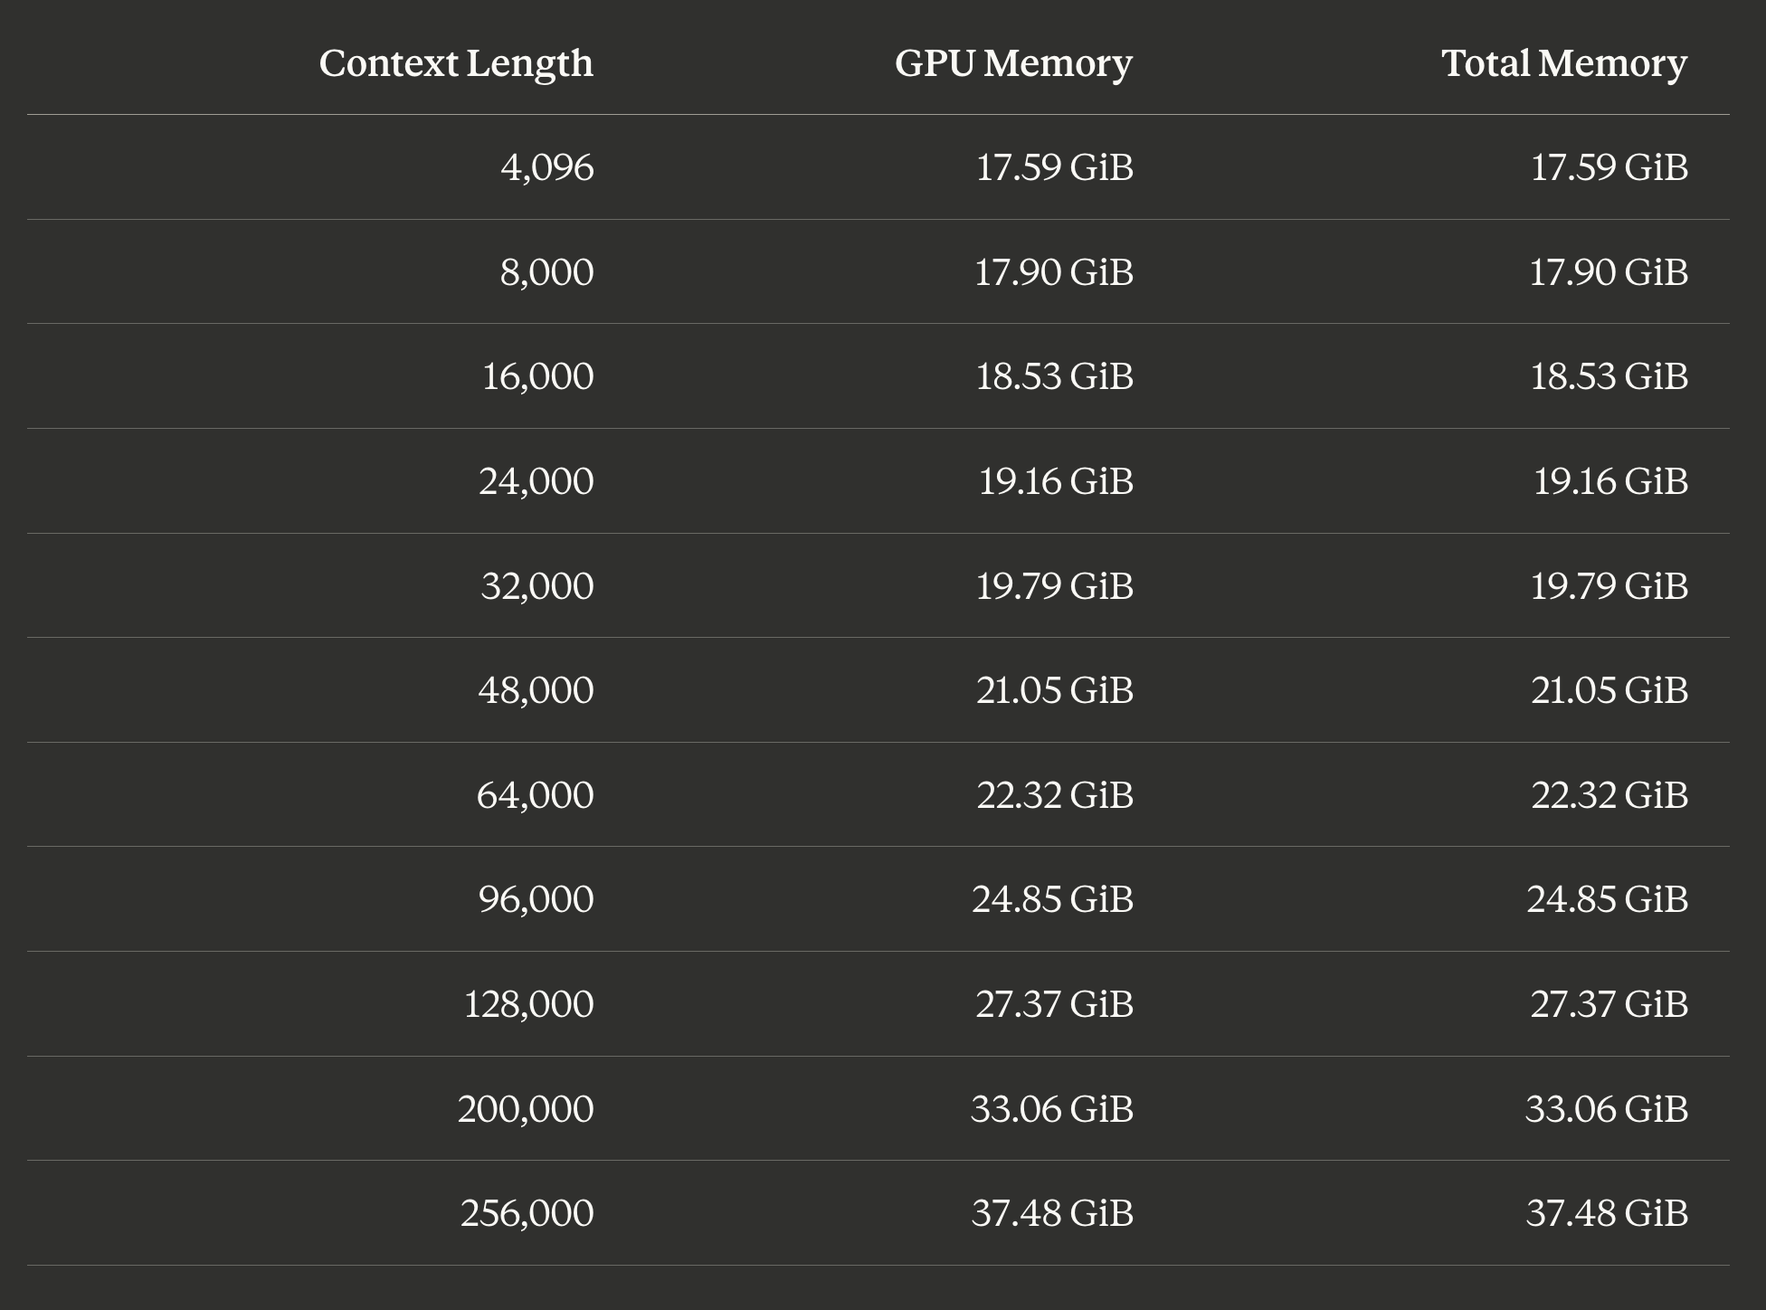
Task: Select the 4,096 context length cell
Action: pos(547,168)
